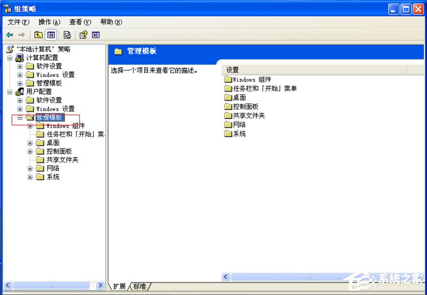Image resolution: width=427 pixels, height=295 pixels.
Task: Toggle the Show/Hide Console Tree toolbar icon
Action: pos(50,34)
